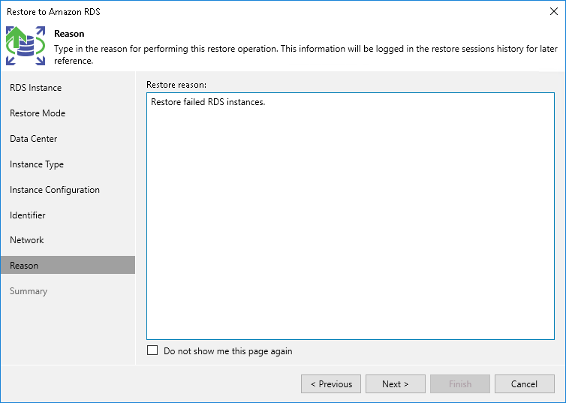566x403 pixels.
Task: Click the Finish button
Action: pos(460,384)
